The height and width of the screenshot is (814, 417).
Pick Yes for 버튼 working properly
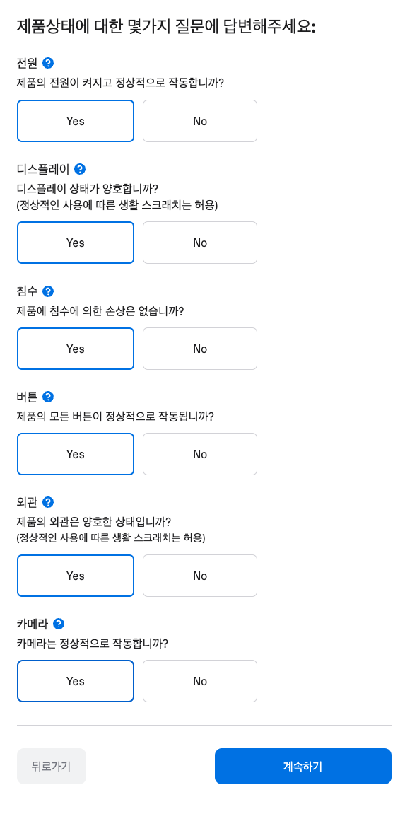76,454
